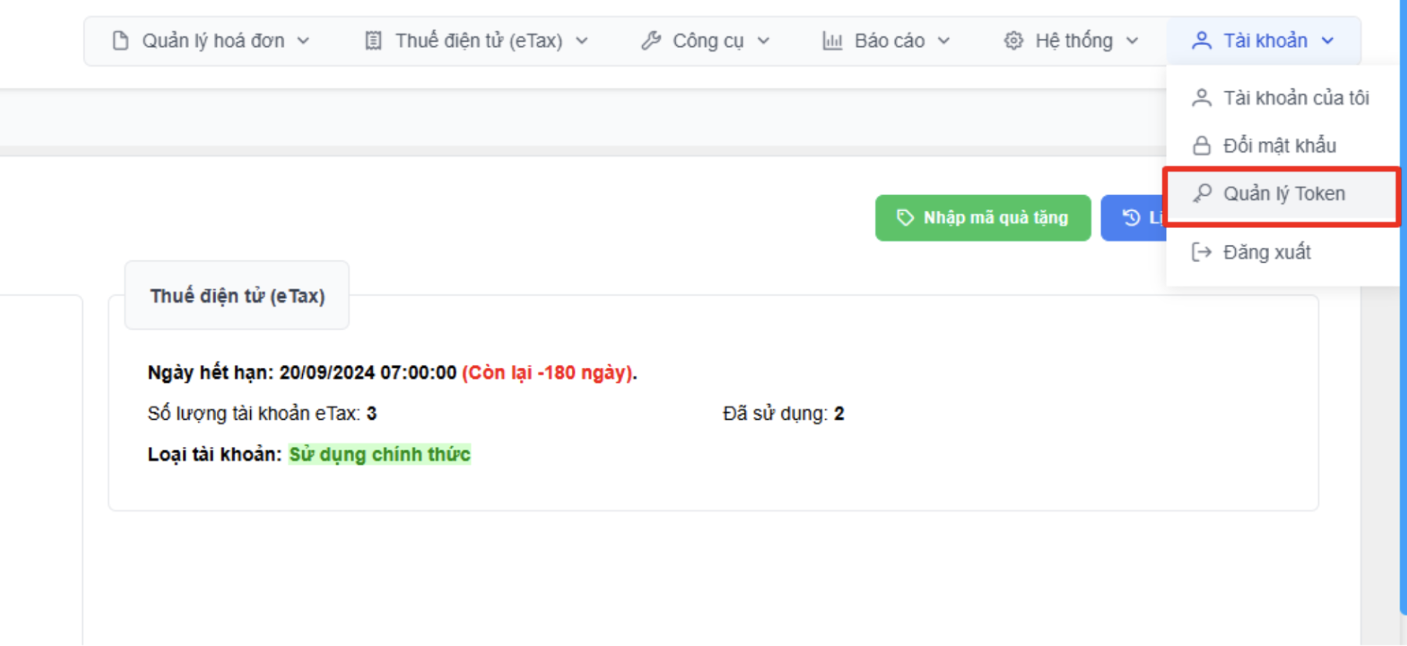Select the Thuế điện tử (eTax) panel tab
This screenshot has width=1407, height=646.
click(237, 296)
